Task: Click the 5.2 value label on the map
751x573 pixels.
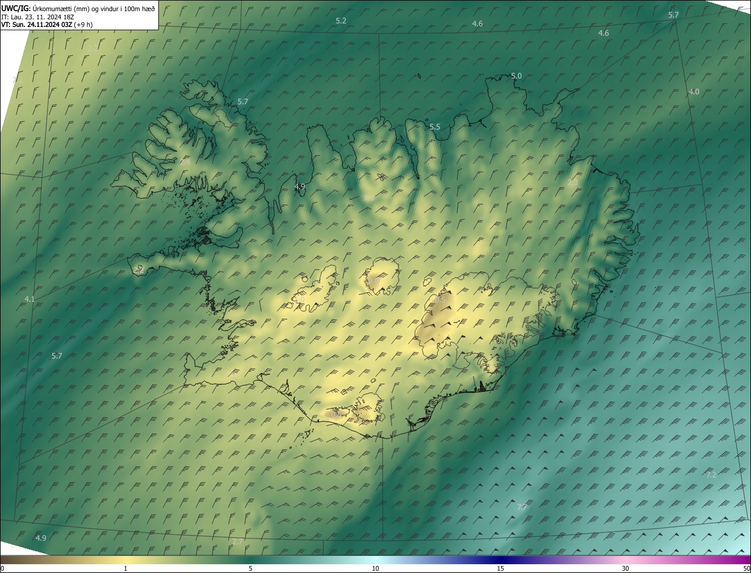Action: pyautogui.click(x=341, y=21)
